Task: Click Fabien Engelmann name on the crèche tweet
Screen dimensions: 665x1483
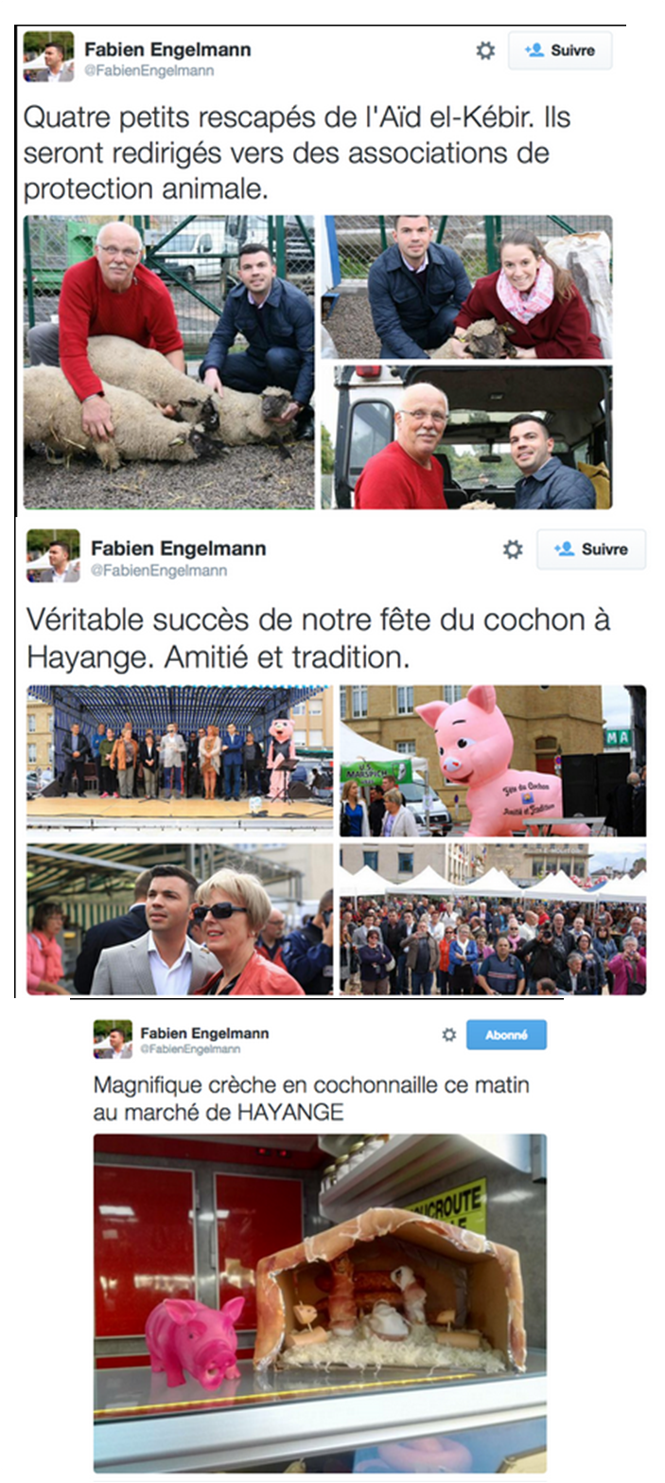Action: [204, 1032]
